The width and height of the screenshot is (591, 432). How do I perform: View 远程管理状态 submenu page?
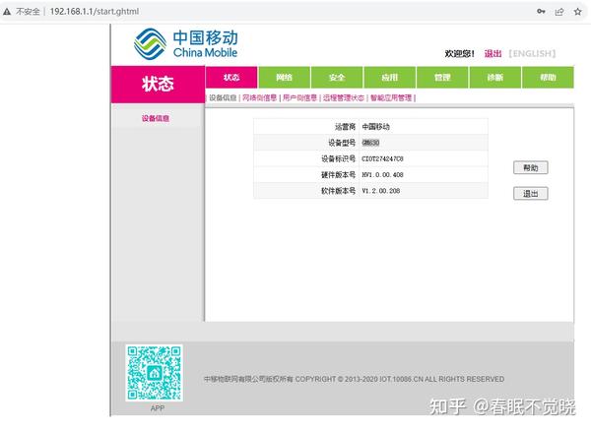point(344,98)
